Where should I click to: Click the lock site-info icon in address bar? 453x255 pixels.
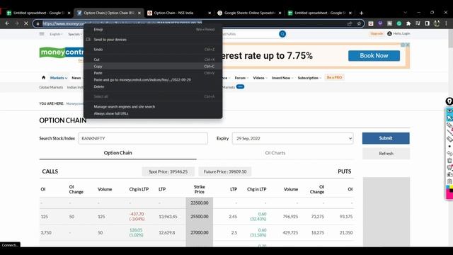point(38,23)
